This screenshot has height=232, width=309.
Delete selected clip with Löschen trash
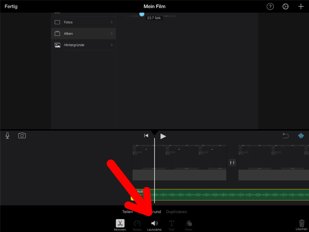tap(301, 225)
